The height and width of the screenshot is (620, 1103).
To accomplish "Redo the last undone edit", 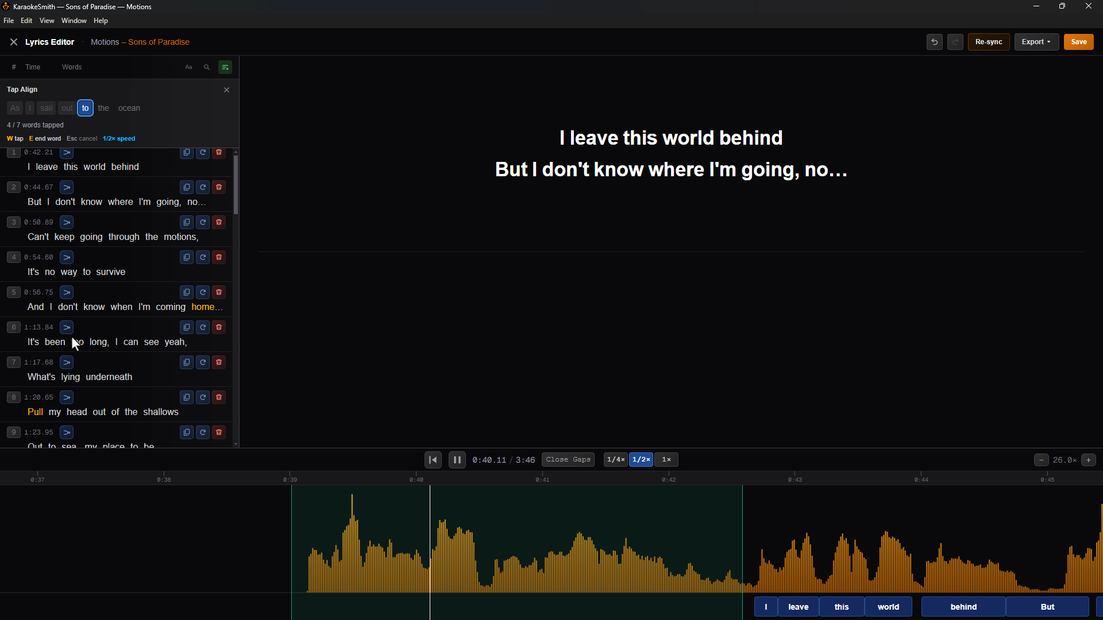I will pyautogui.click(x=955, y=42).
